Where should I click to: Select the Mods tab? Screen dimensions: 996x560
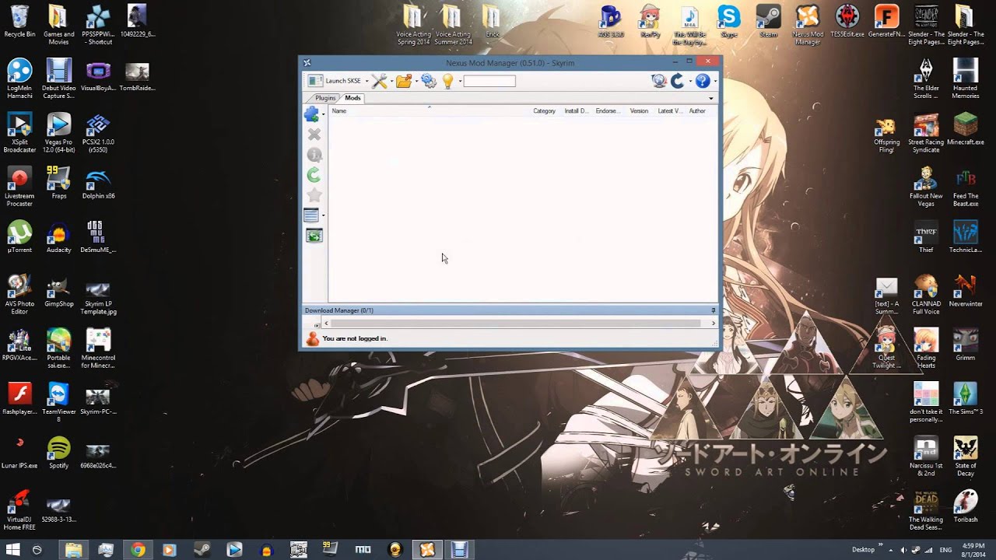(x=352, y=98)
